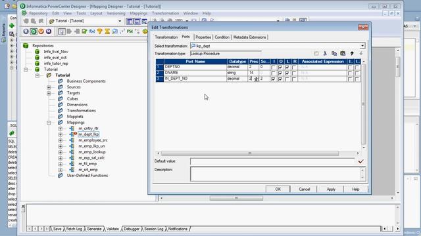Switch to the purple Mapping Designer icon
421x236 pixels.
tap(49, 31)
